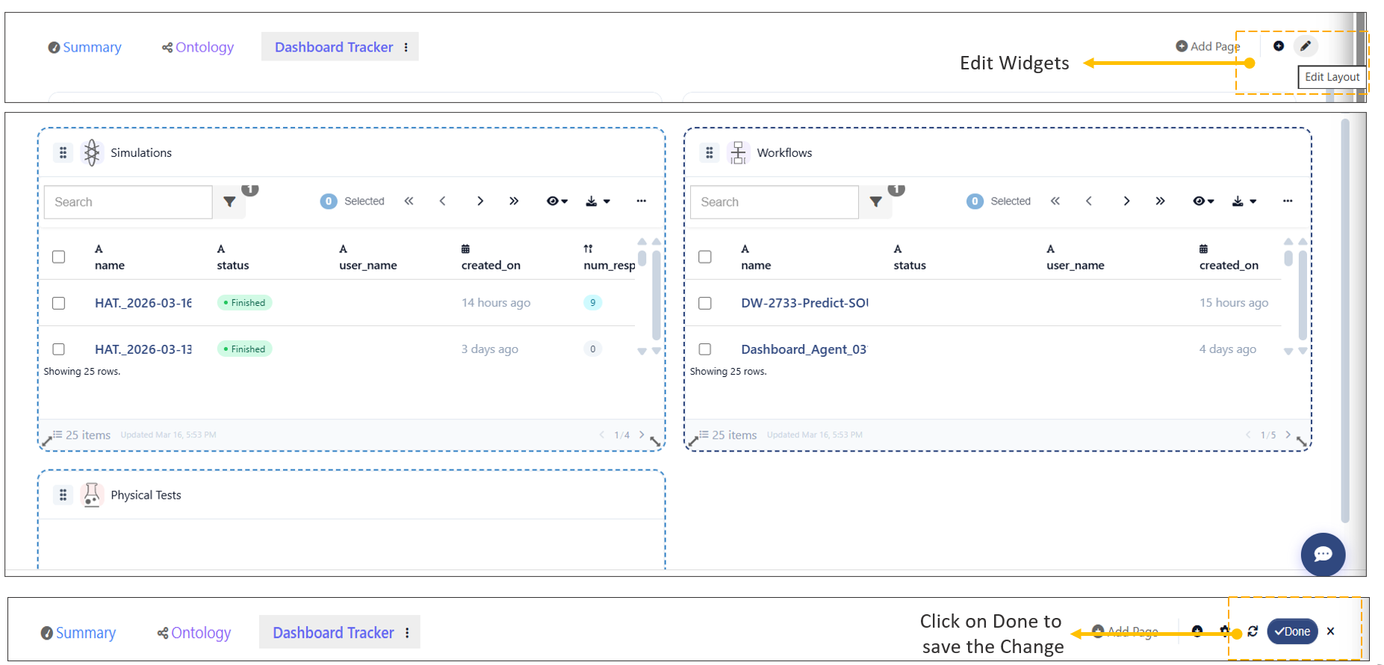1384x665 pixels.
Task: Jump to last page in Workflows table
Action: [1159, 201]
